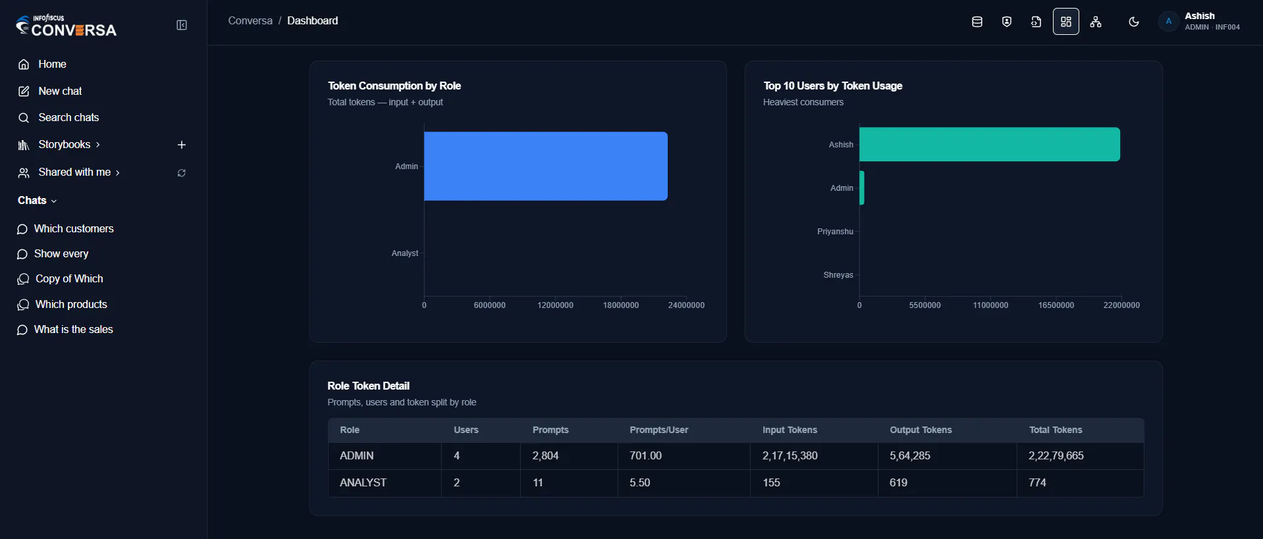This screenshot has height=539, width=1263.
Task: Click the teal Ashish bar in users chart
Action: 990,144
